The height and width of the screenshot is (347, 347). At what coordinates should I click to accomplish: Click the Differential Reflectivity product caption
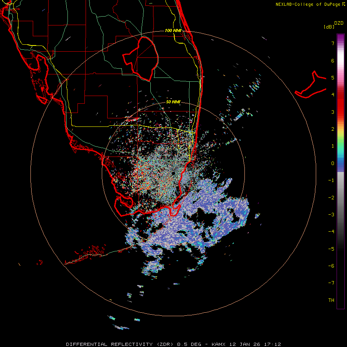(173, 344)
